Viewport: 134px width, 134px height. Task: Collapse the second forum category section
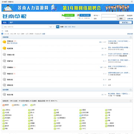(131, 90)
